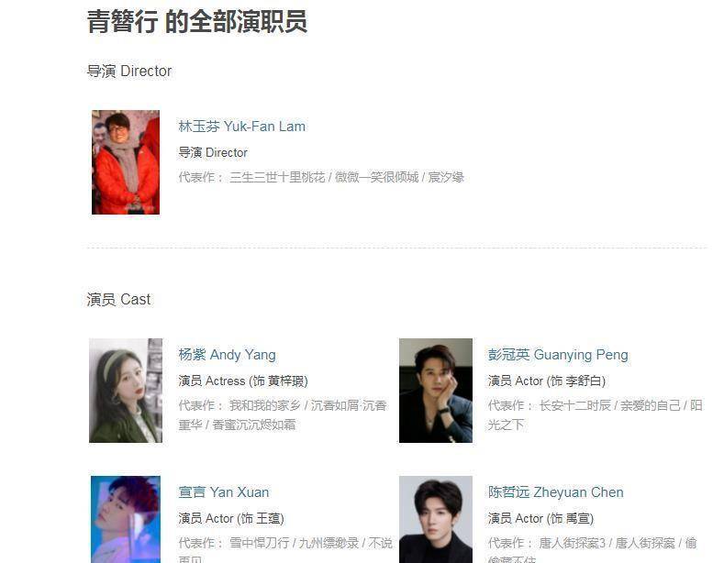724x563 pixels.
Task: Click the 导演 Director section heading
Action: click(x=129, y=72)
